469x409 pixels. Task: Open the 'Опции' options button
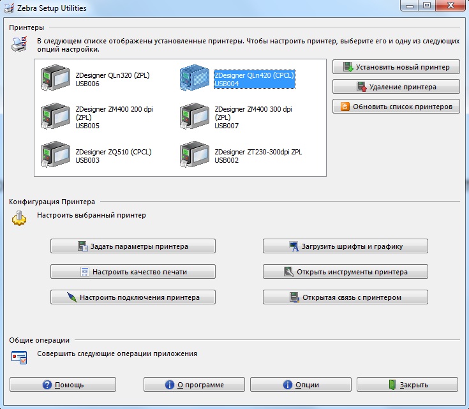click(x=301, y=385)
